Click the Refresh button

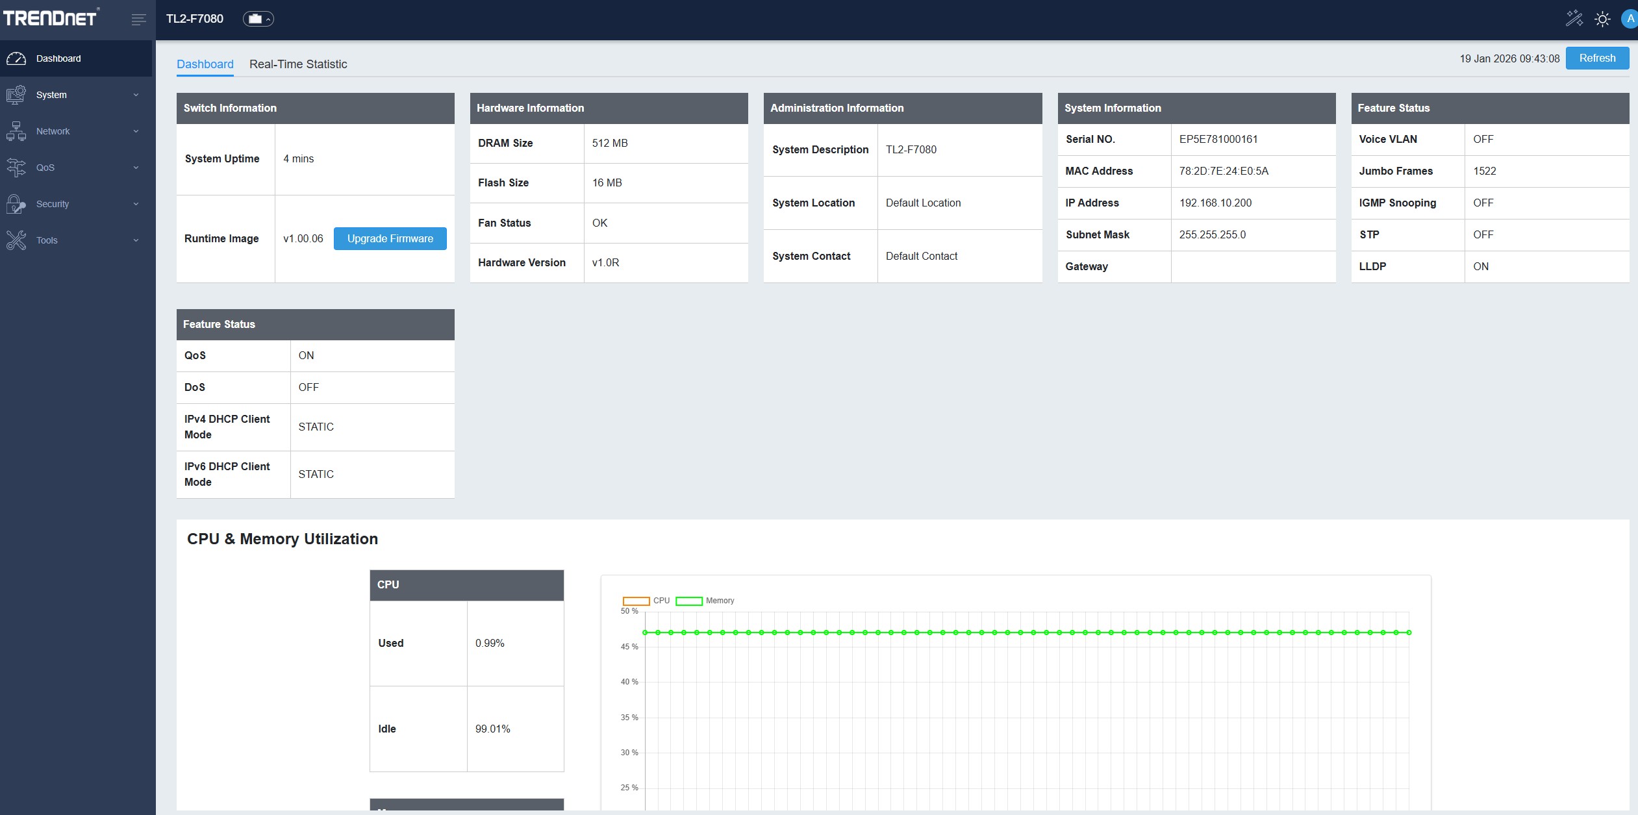click(x=1596, y=58)
